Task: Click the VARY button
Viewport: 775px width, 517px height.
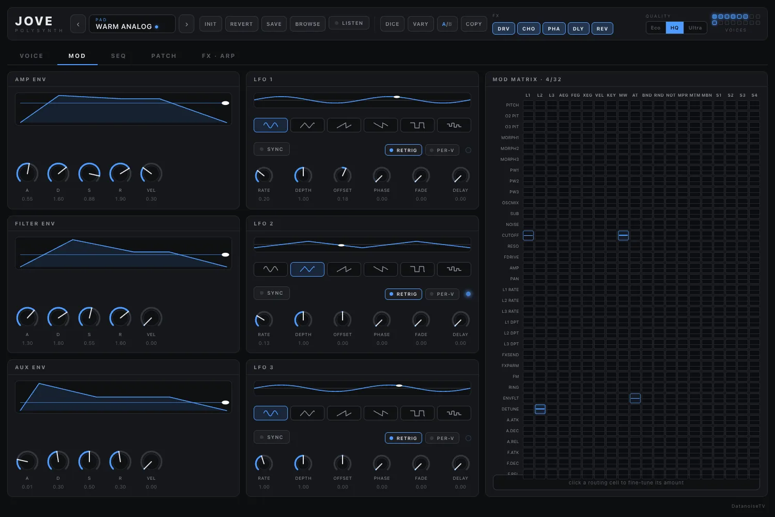Action: click(421, 24)
